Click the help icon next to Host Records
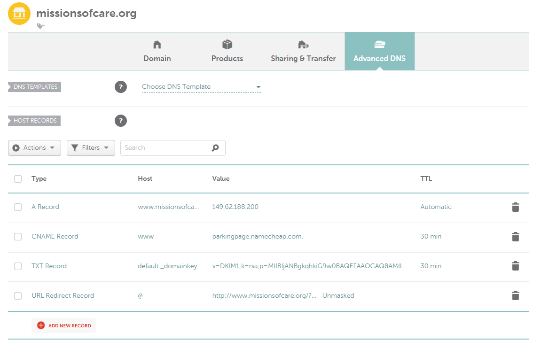556x348 pixels. 121,121
